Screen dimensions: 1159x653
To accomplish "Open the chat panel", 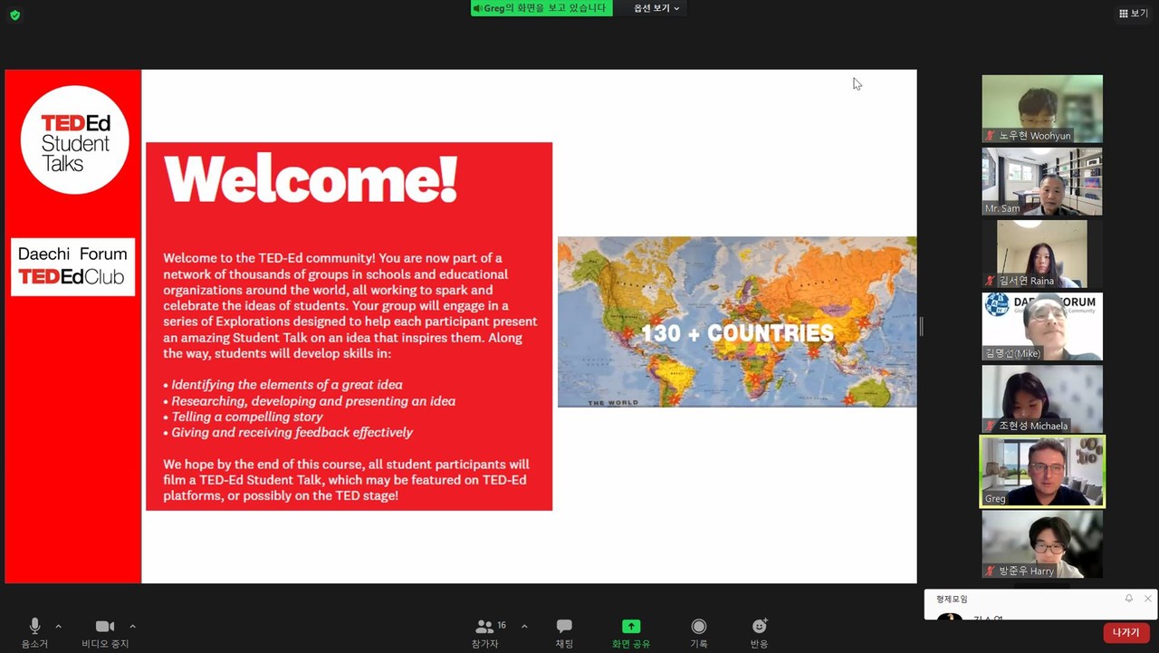I will click(564, 632).
